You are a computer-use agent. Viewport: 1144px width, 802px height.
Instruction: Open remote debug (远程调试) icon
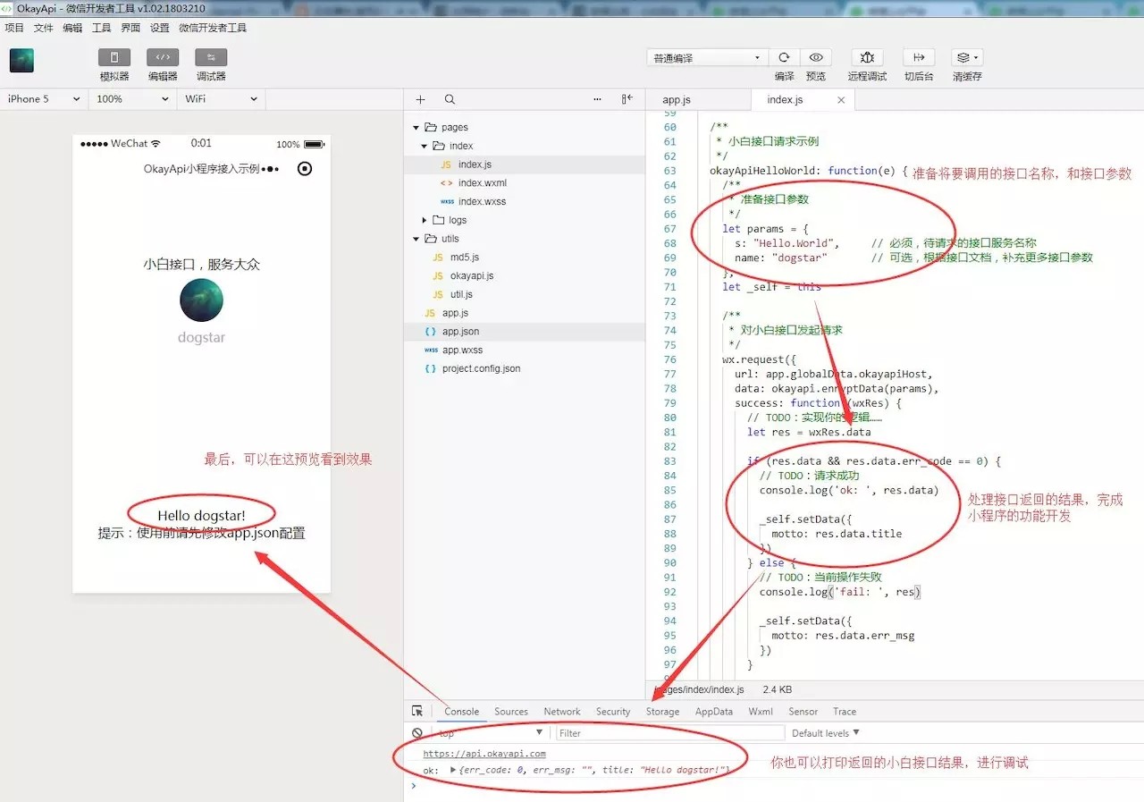click(867, 57)
